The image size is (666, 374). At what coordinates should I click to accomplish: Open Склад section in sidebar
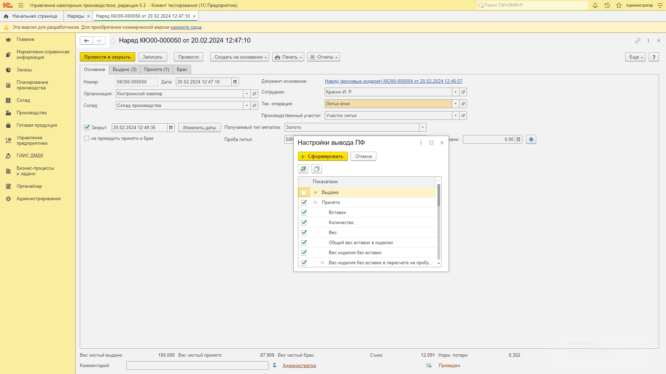tap(23, 100)
